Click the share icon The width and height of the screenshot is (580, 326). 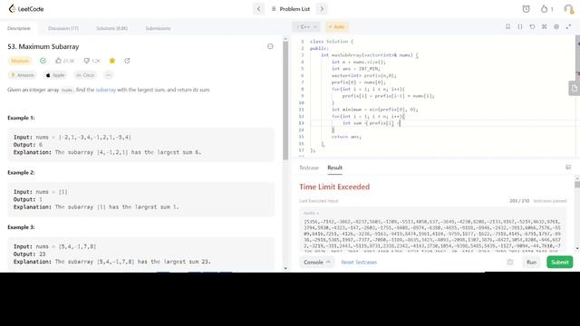pos(127,61)
